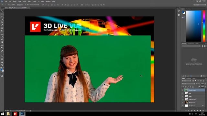The image size is (207, 116).
Task: Hide the Green screen layer
Action: pos(183,90)
